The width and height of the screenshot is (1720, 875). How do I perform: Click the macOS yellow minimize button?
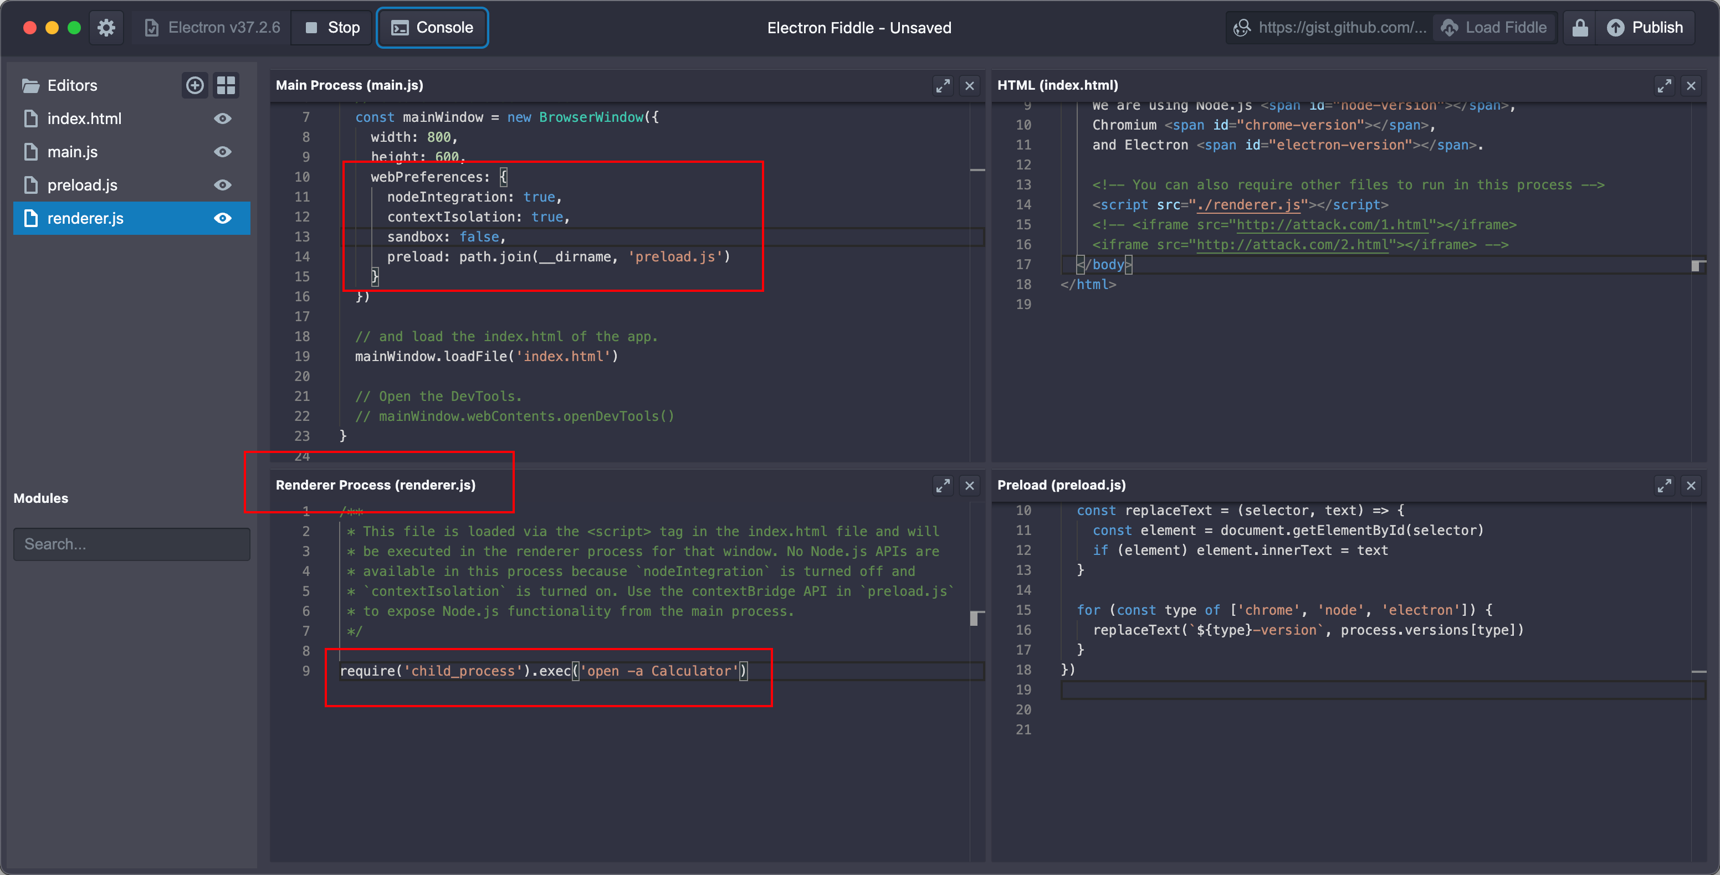[x=52, y=28]
